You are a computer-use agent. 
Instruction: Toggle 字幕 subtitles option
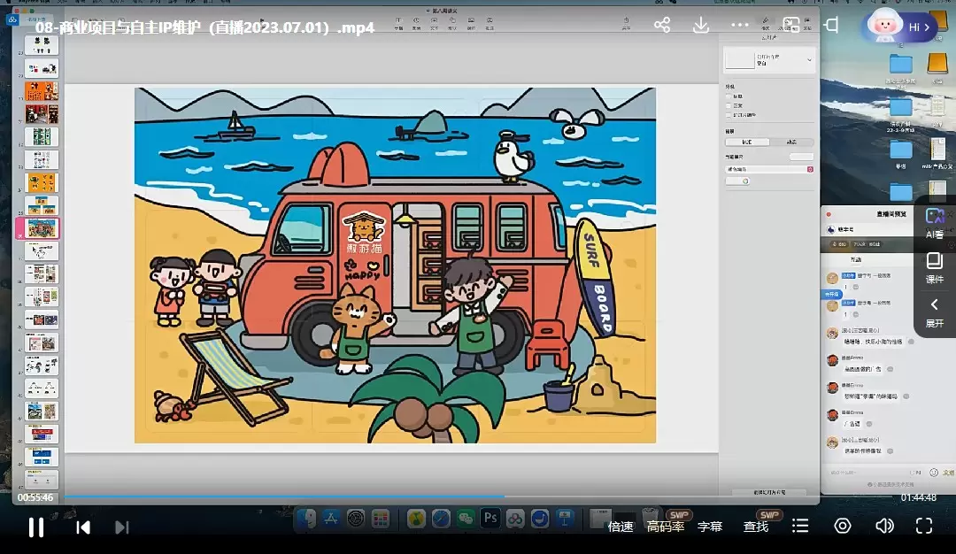(x=710, y=527)
